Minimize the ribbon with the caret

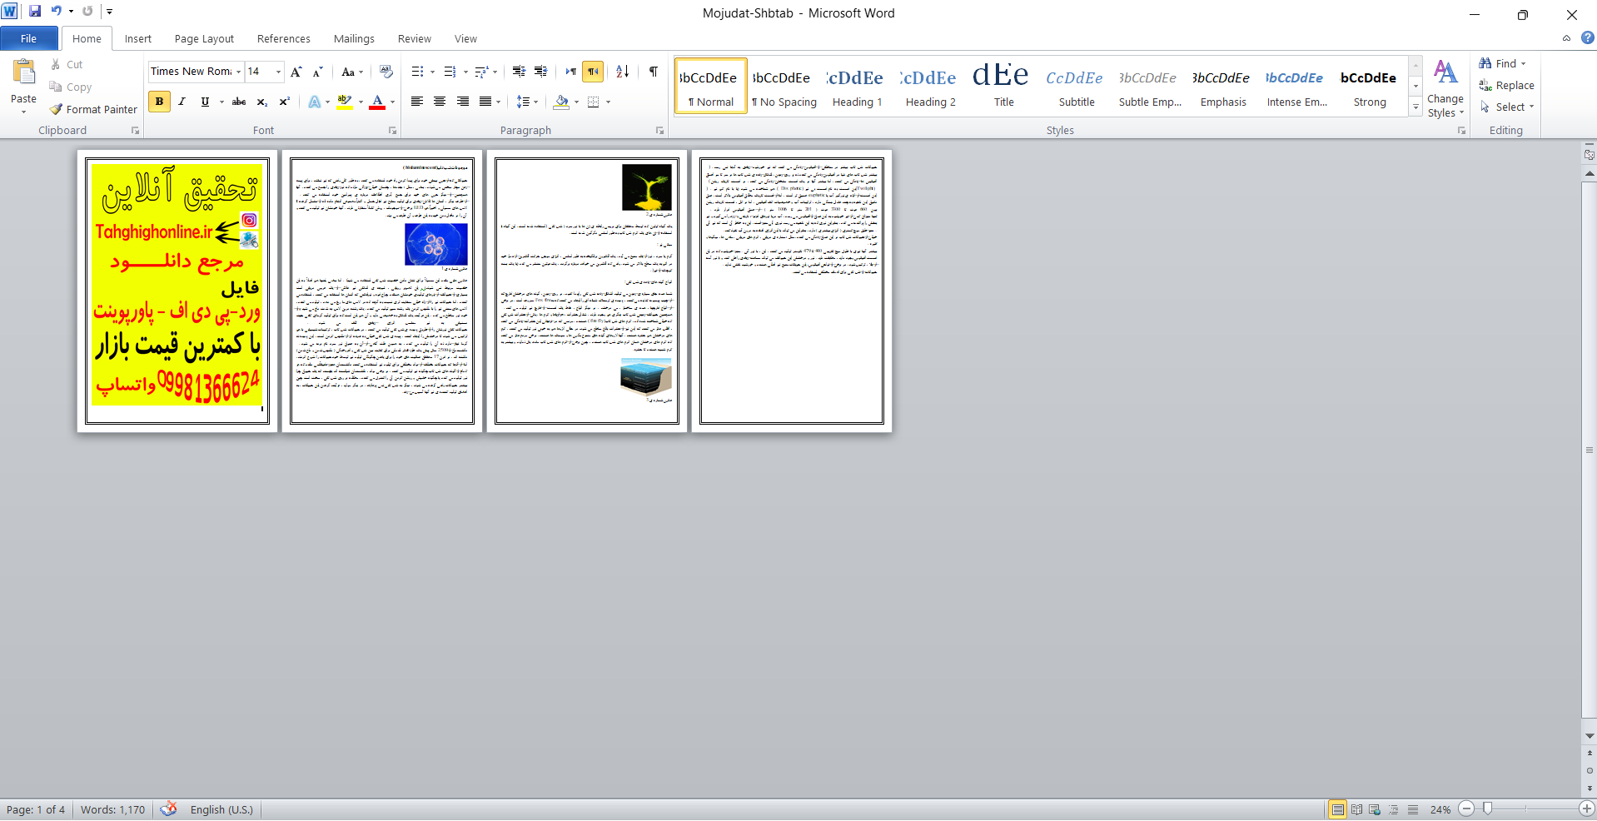point(1566,37)
